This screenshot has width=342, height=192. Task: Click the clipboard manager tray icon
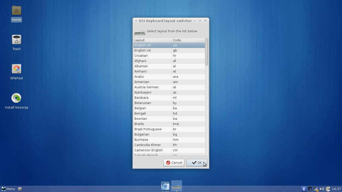click(x=310, y=189)
